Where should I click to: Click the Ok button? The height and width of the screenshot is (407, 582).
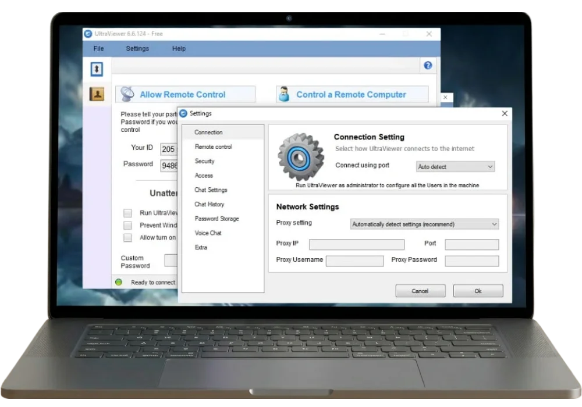(x=478, y=291)
